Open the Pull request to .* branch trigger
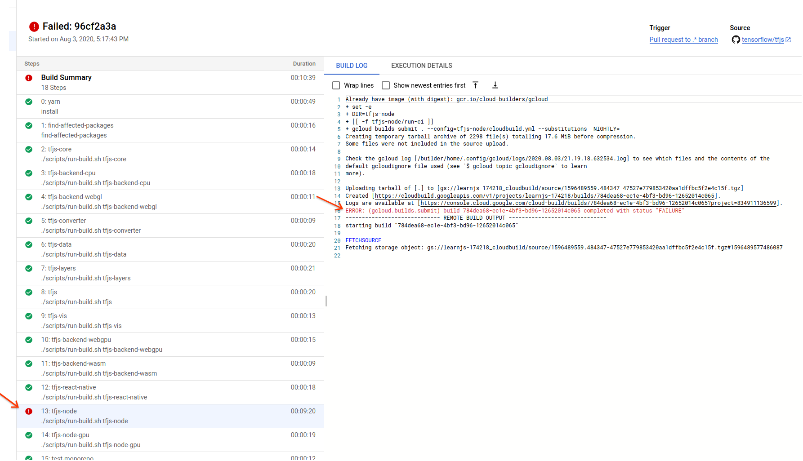 [683, 40]
